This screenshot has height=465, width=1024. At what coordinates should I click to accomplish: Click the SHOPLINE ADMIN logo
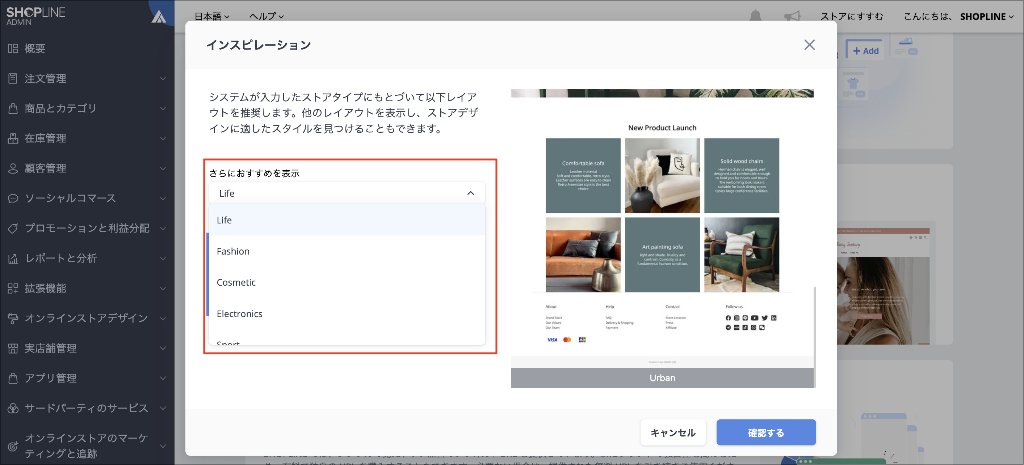[36, 16]
